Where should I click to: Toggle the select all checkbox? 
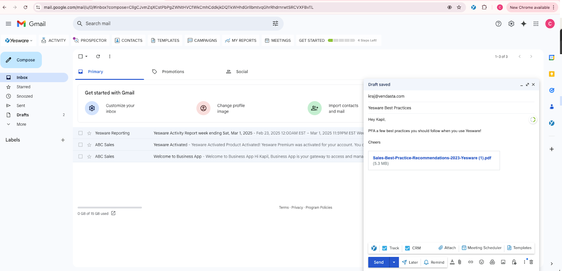pyautogui.click(x=80, y=56)
